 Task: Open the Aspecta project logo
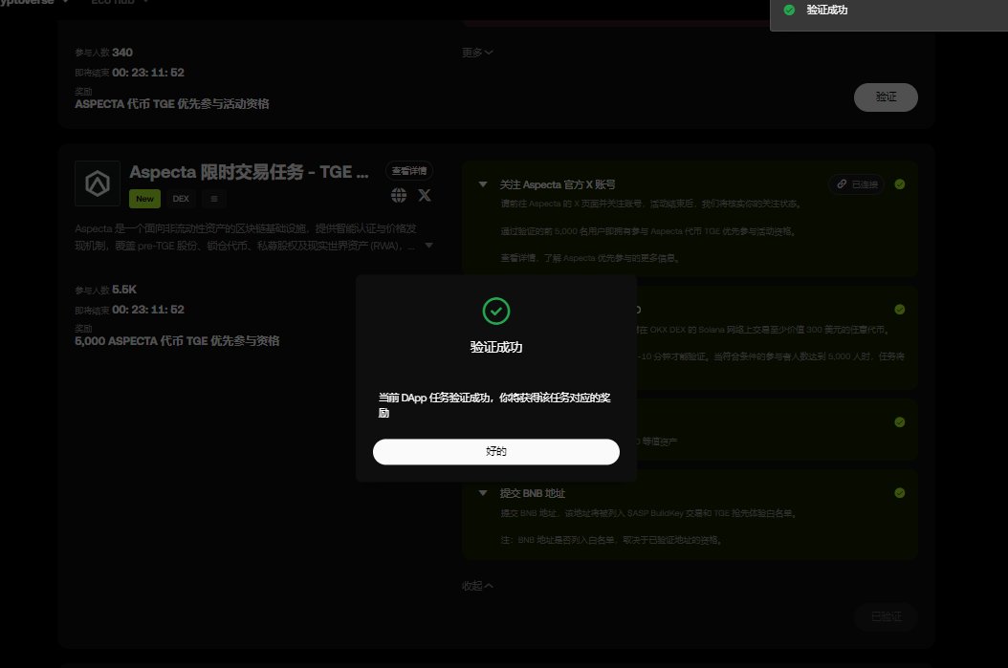(98, 183)
